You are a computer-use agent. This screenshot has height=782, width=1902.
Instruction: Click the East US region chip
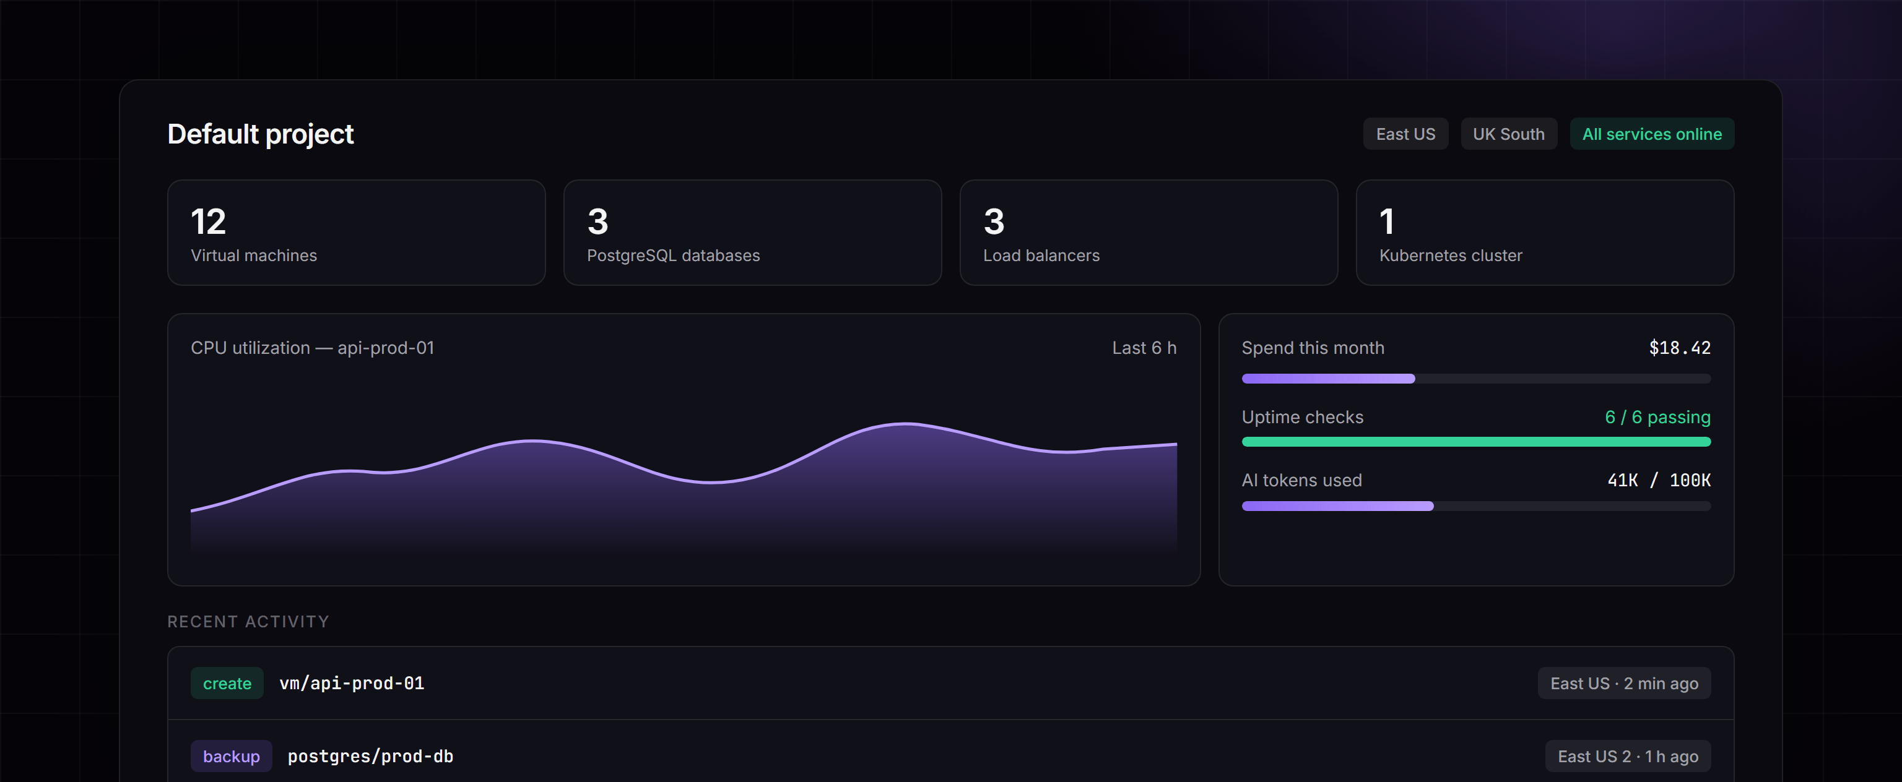point(1405,134)
